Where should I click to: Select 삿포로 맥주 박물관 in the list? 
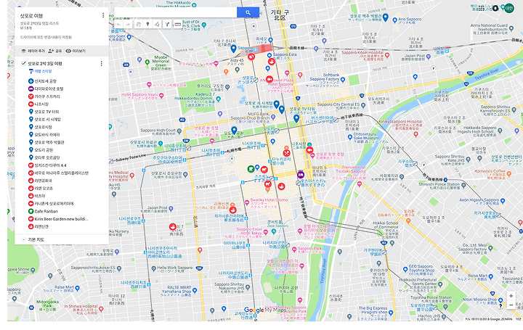(49, 142)
